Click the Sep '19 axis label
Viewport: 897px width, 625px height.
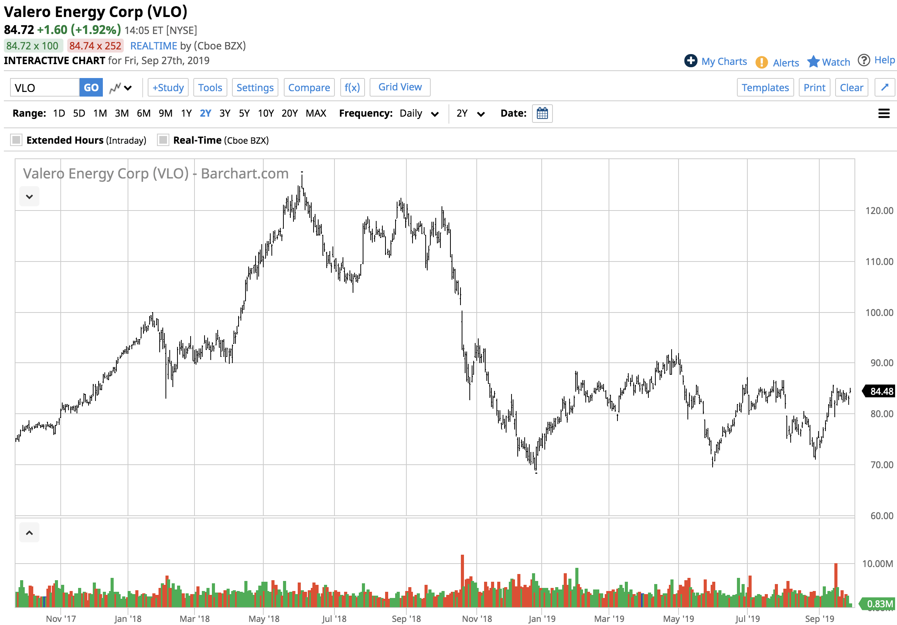[819, 619]
